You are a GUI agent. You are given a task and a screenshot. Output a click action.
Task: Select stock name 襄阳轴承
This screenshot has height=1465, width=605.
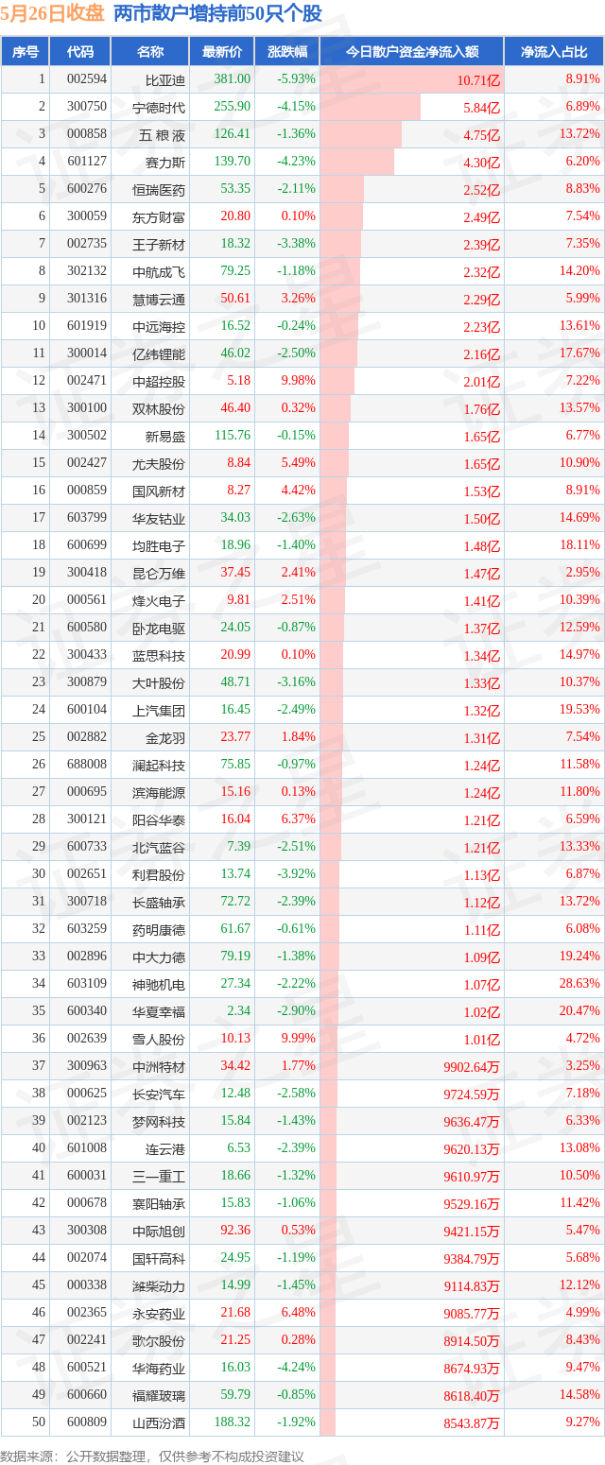tap(159, 1204)
